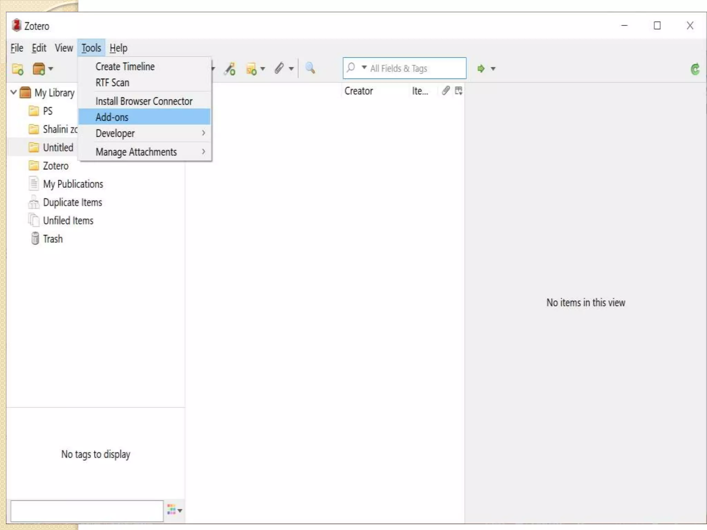This screenshot has width=707, height=530.
Task: Open search mode dropdown arrow
Action: (364, 67)
